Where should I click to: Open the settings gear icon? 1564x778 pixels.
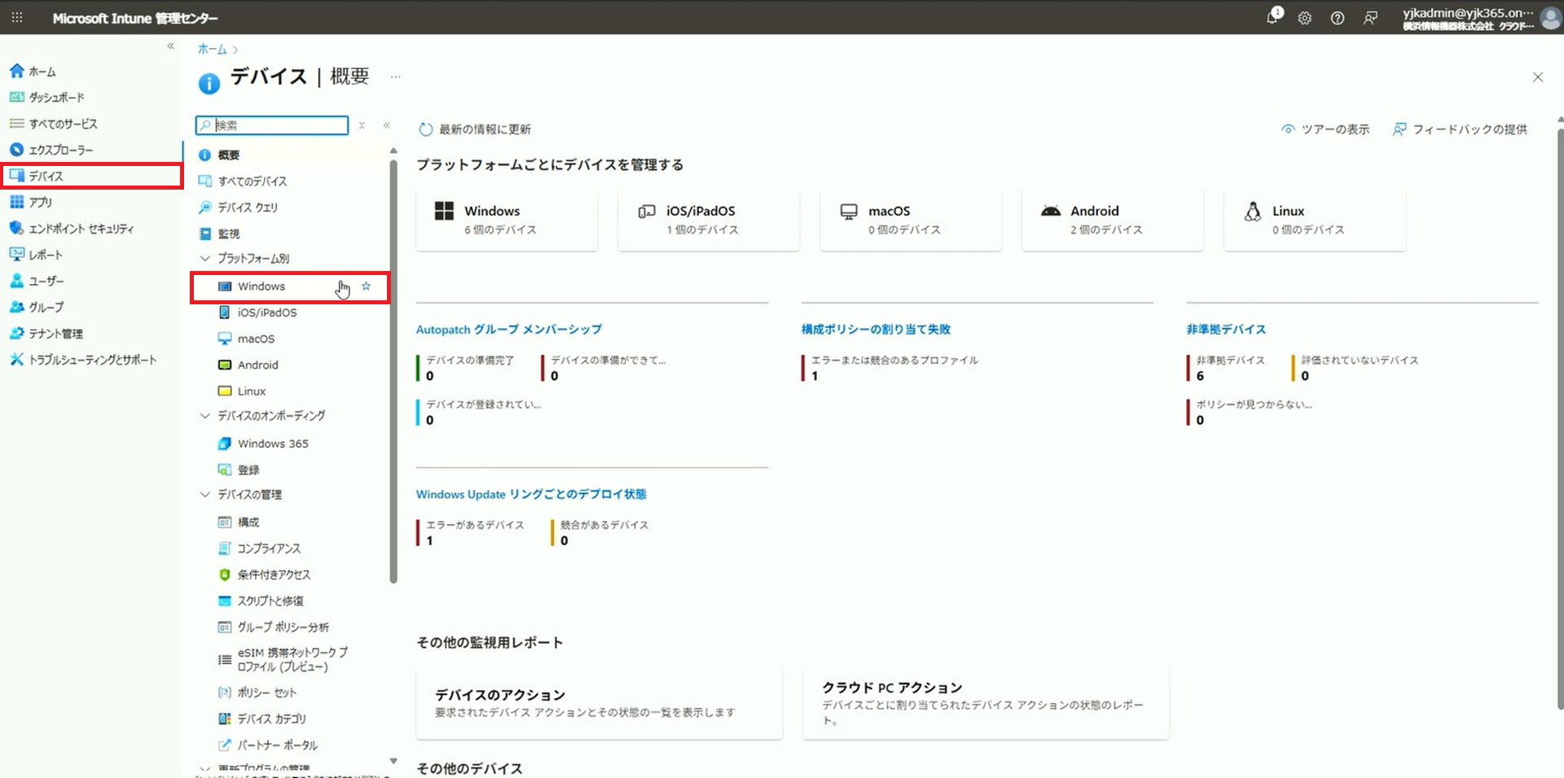tap(1305, 18)
